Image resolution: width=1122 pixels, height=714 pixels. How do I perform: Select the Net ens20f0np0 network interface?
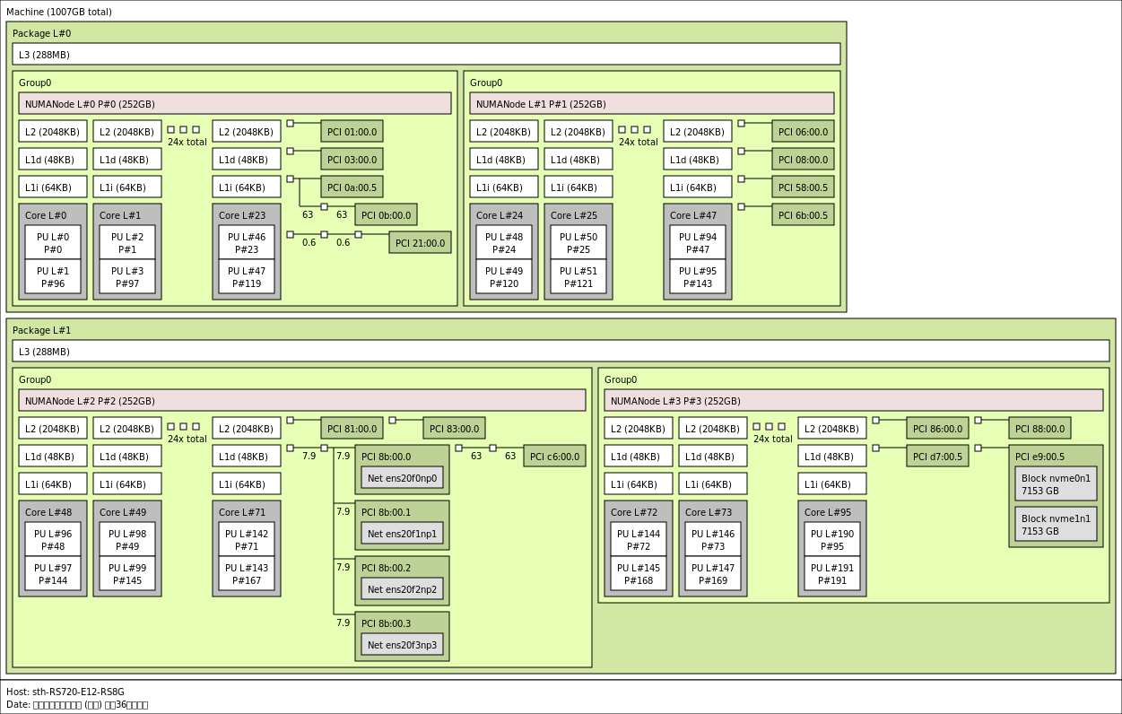point(402,478)
